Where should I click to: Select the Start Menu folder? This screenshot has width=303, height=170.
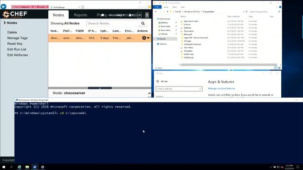tap(187, 48)
